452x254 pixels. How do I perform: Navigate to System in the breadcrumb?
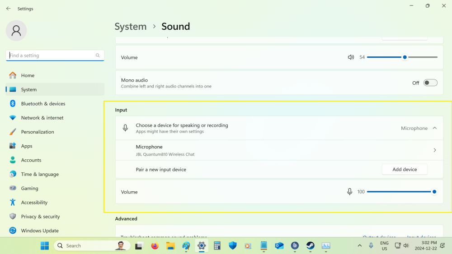click(131, 27)
